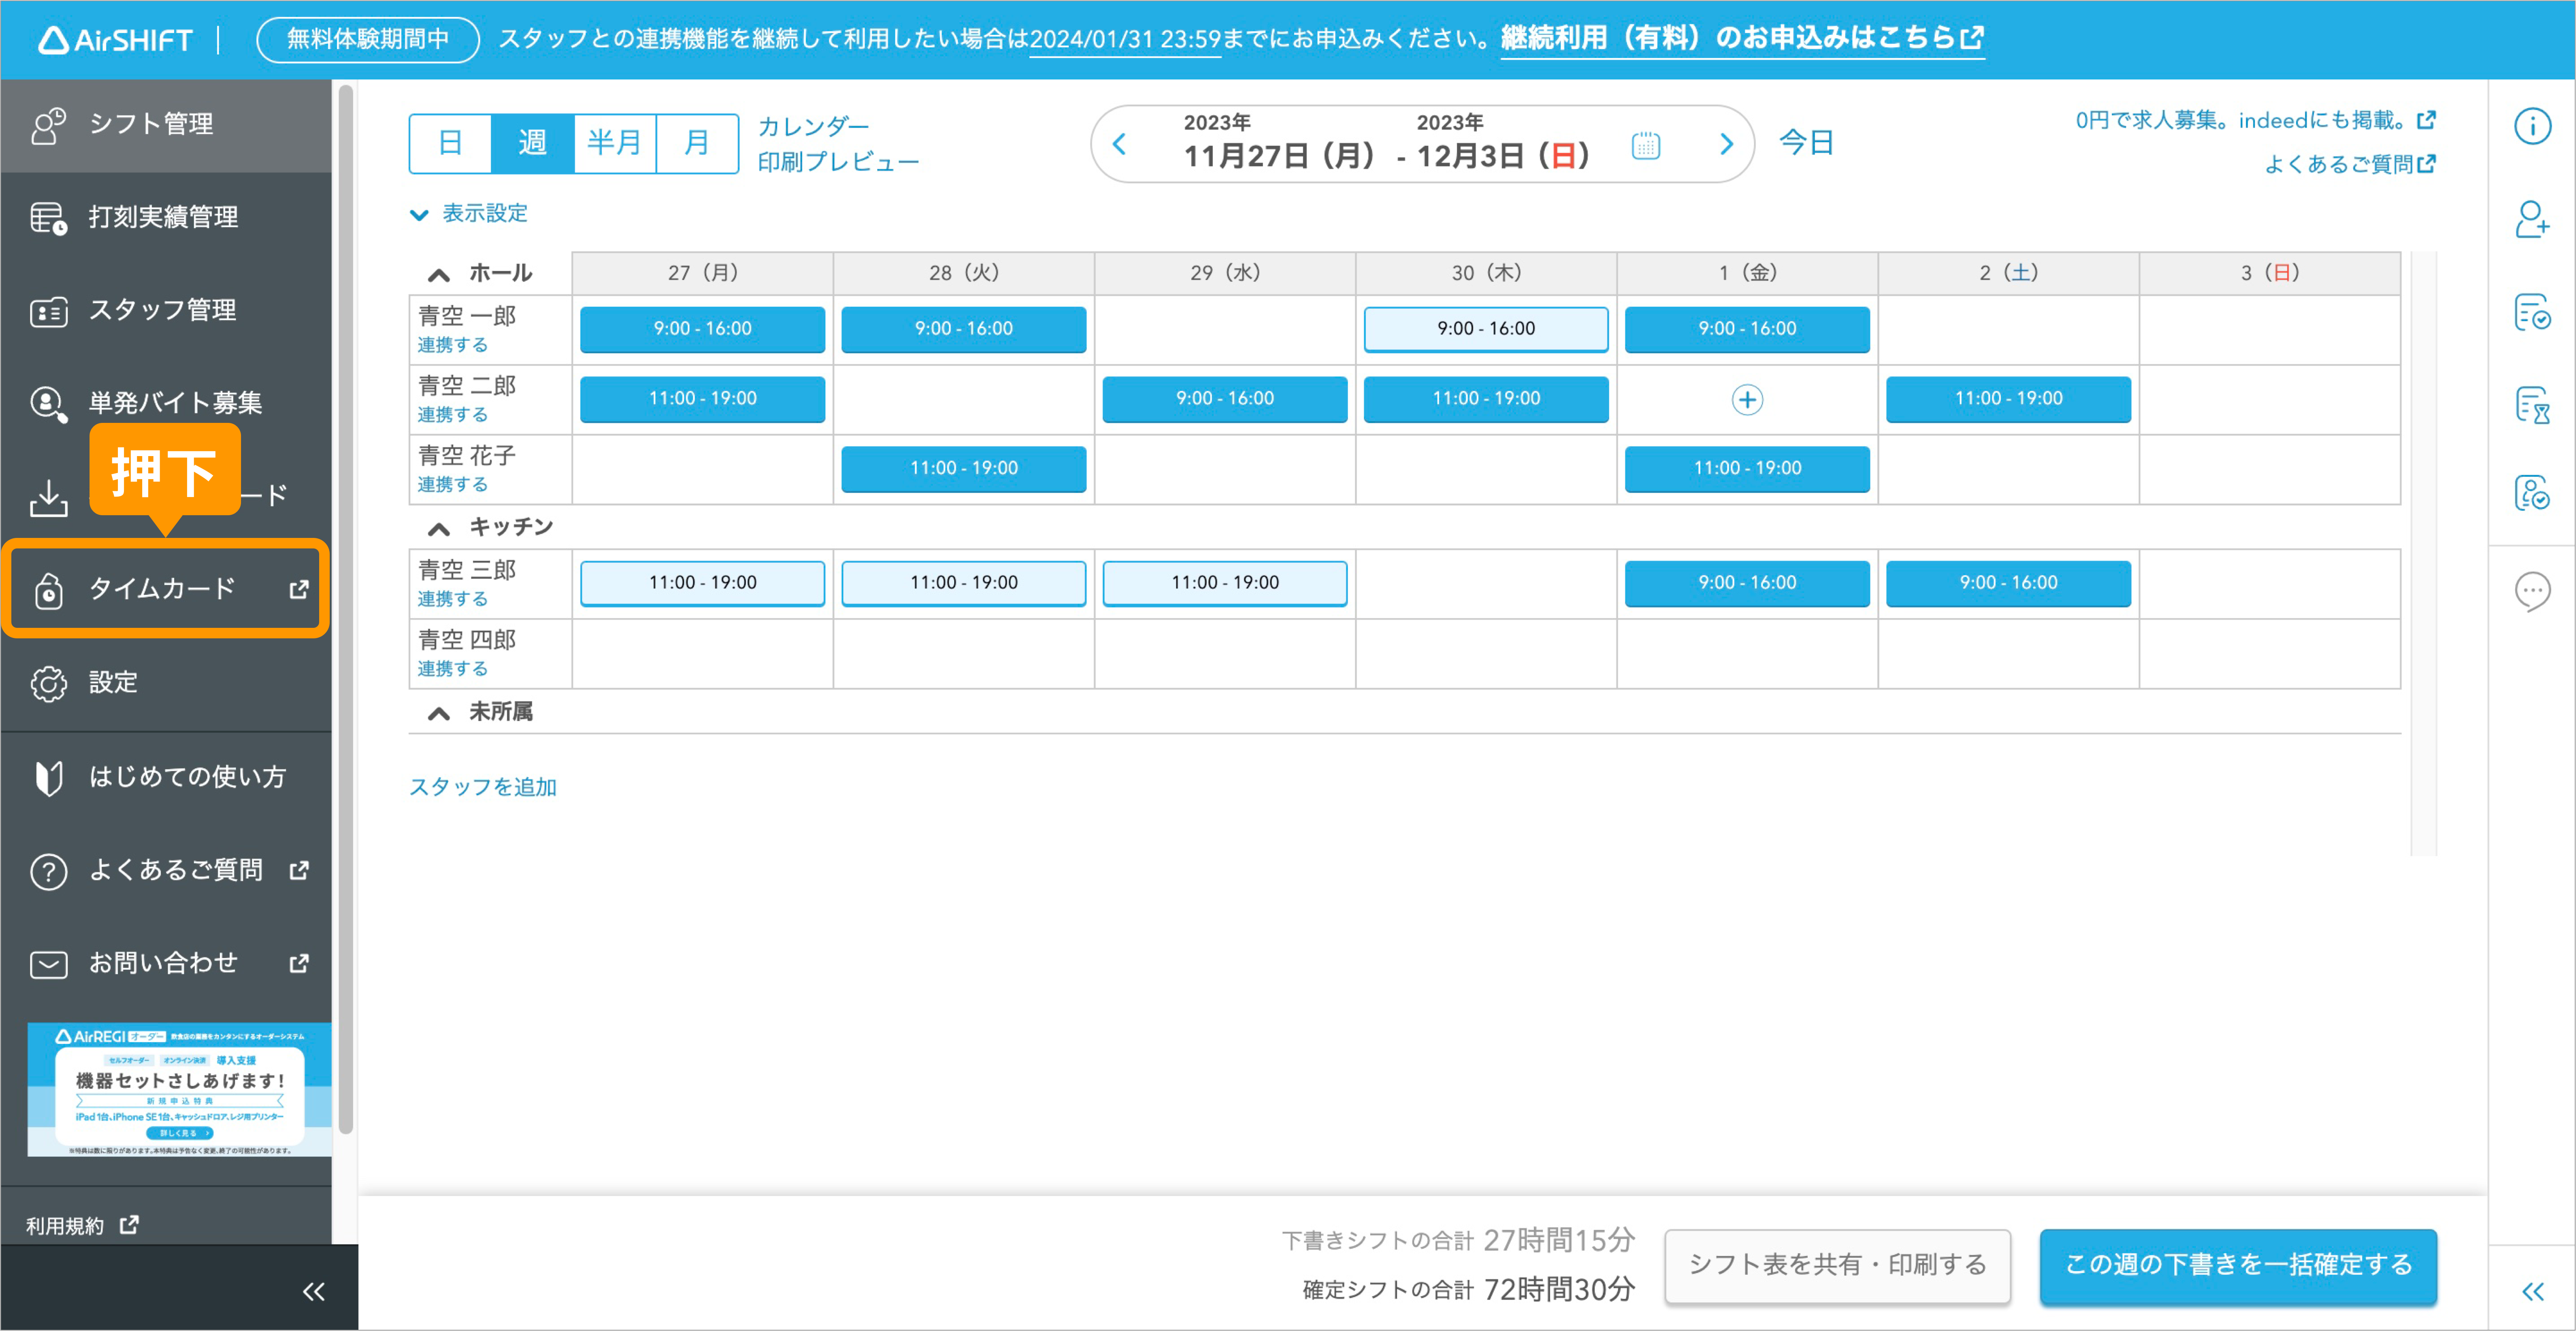Open 印刷プレビュー link
Image resolution: width=2576 pixels, height=1331 pixels.
(838, 162)
